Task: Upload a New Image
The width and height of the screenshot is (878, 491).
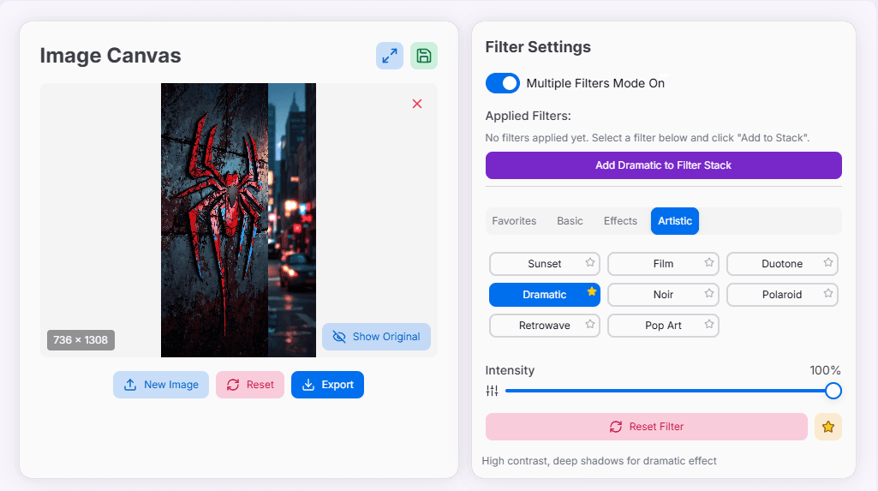Action: tap(161, 385)
